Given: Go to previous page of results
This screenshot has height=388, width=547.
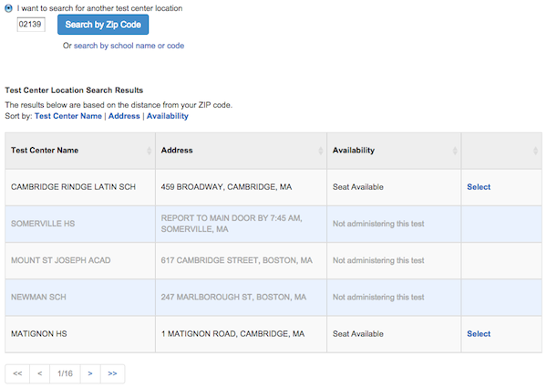Looking at the screenshot, I should point(40,373).
